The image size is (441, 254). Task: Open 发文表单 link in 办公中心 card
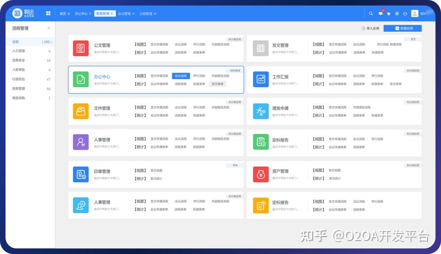218,84
